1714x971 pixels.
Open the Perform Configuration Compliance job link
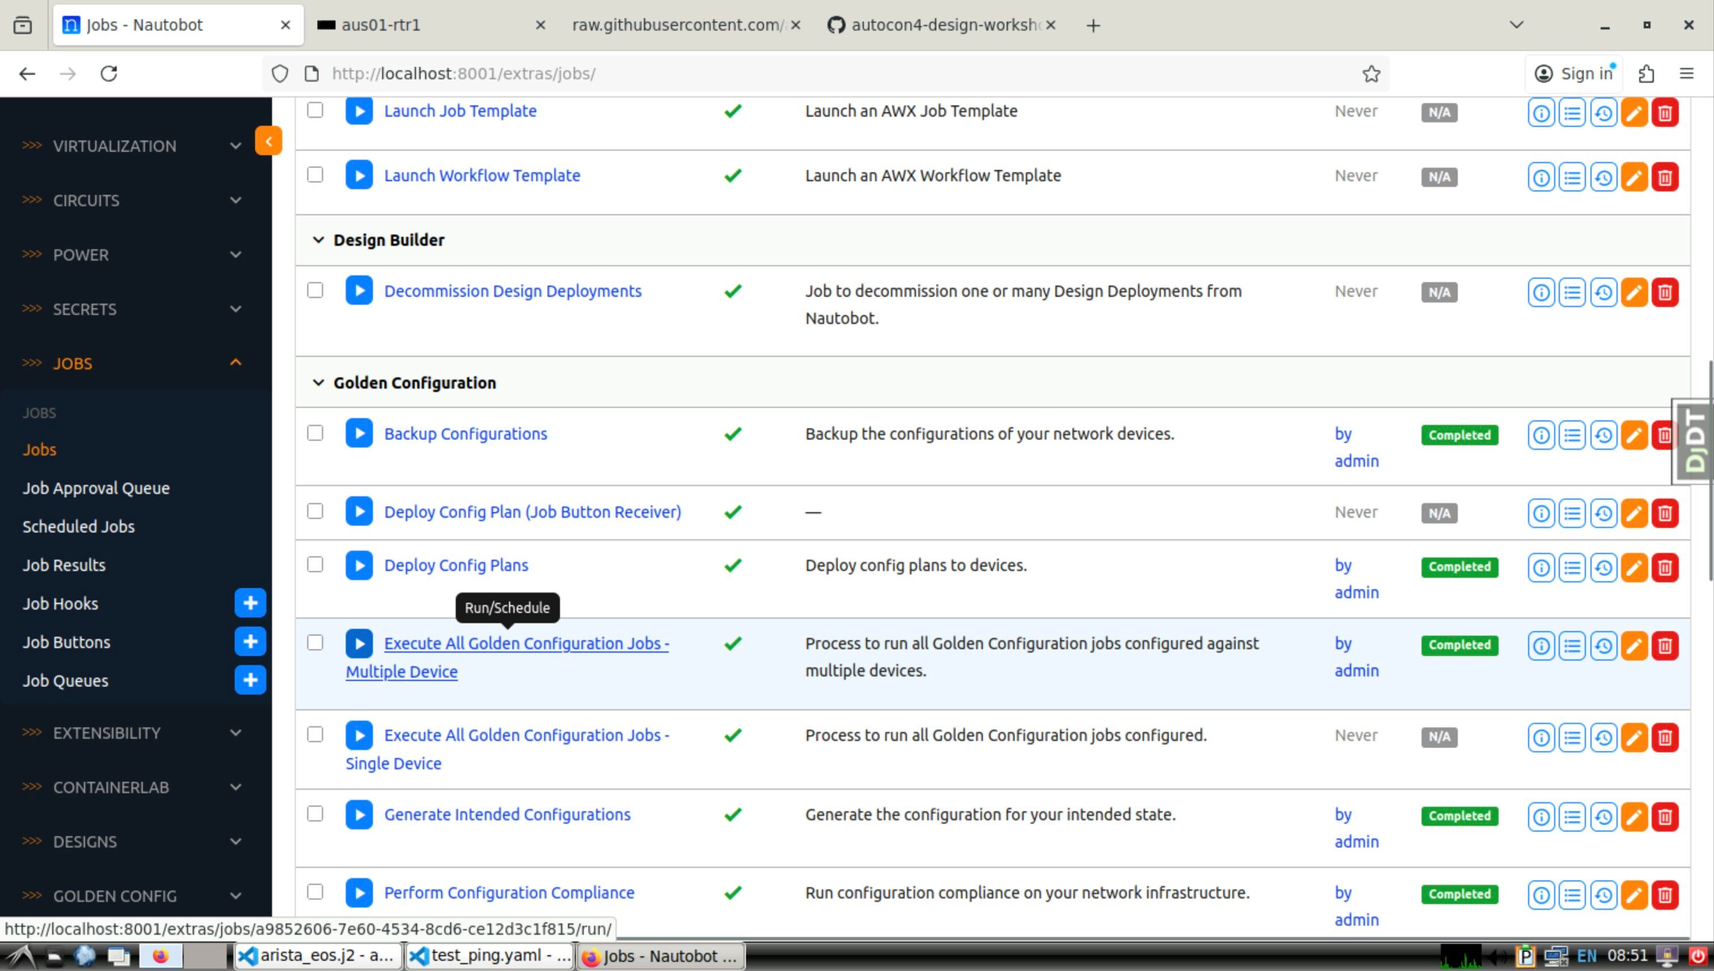click(x=509, y=893)
